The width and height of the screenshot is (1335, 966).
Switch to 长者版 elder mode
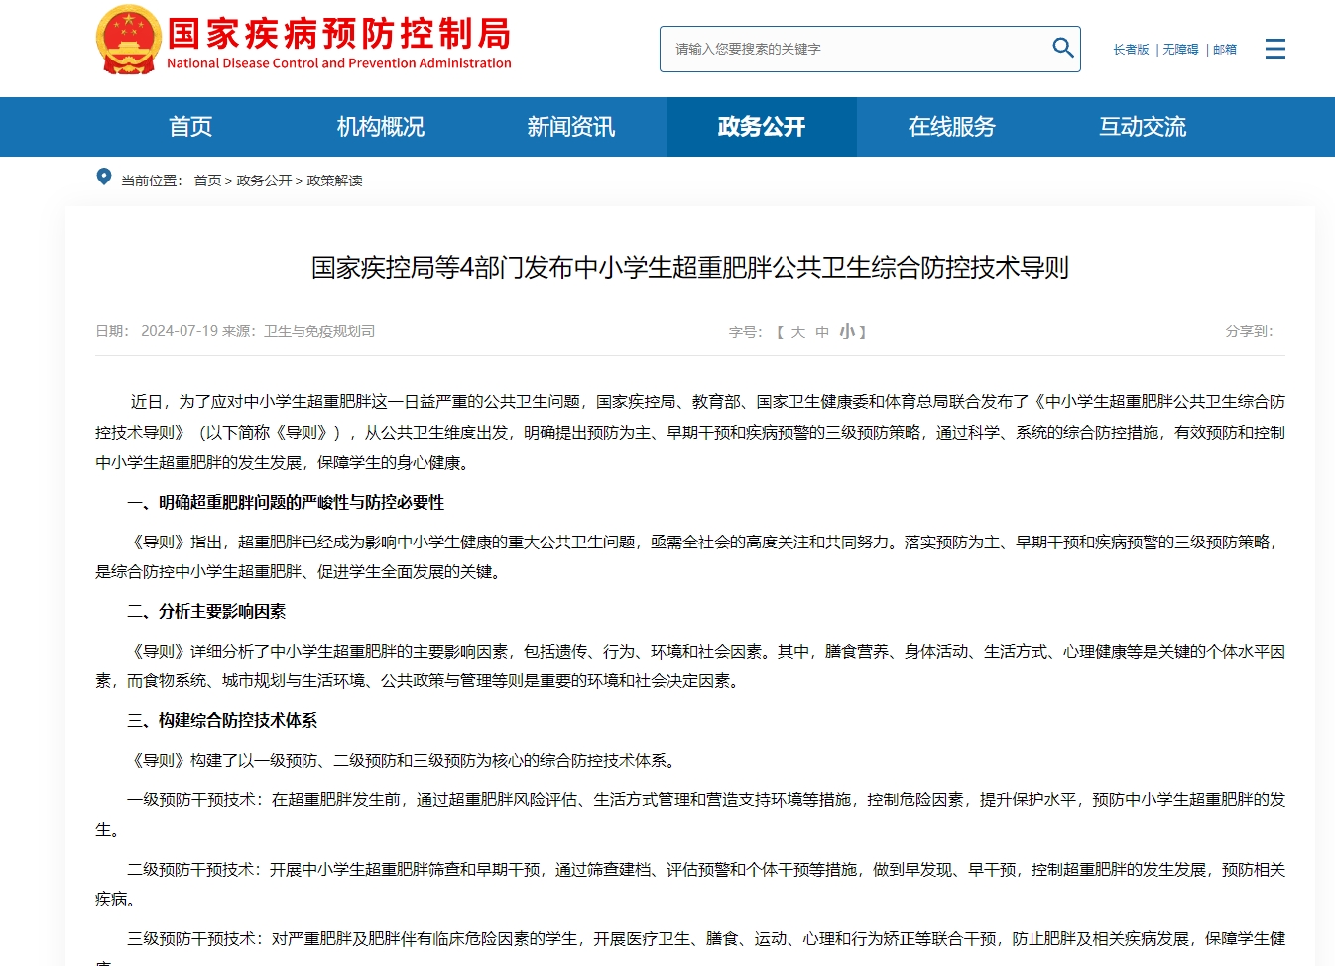pos(1131,49)
